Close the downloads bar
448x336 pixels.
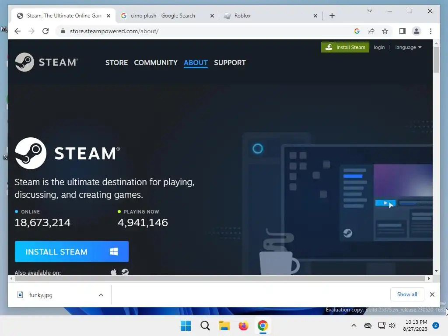(x=432, y=294)
